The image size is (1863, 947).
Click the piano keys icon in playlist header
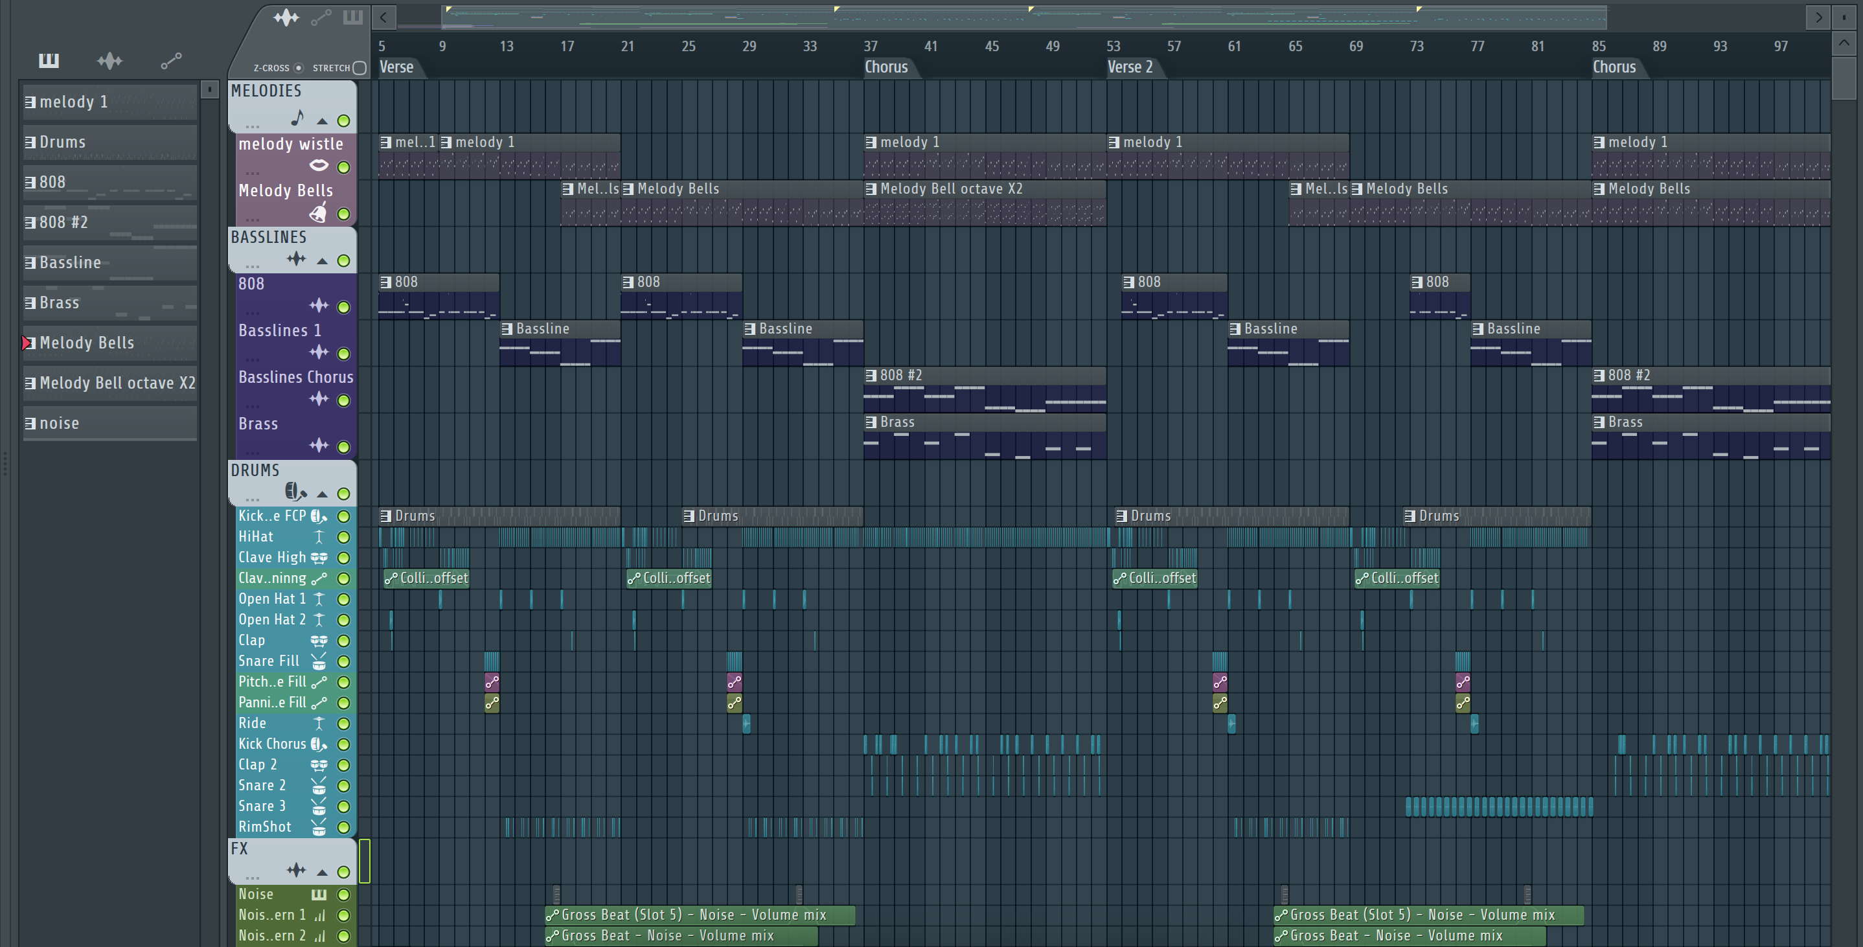[x=353, y=17]
